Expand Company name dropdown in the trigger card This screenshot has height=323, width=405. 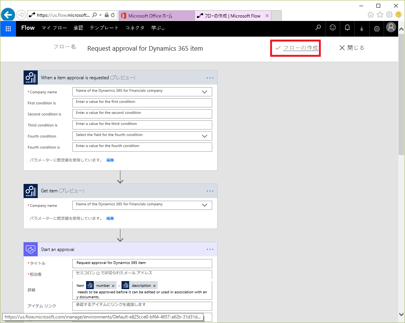pyautogui.click(x=205, y=92)
